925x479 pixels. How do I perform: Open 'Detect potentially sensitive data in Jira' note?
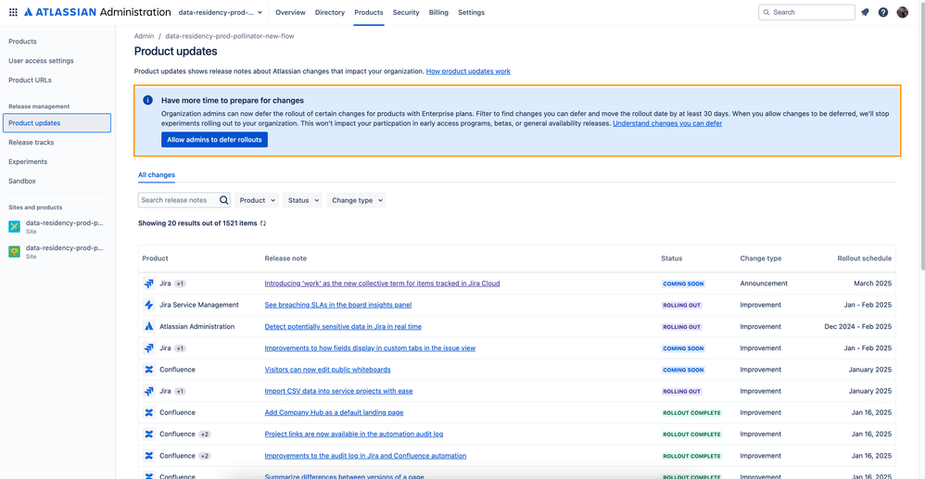pyautogui.click(x=343, y=326)
